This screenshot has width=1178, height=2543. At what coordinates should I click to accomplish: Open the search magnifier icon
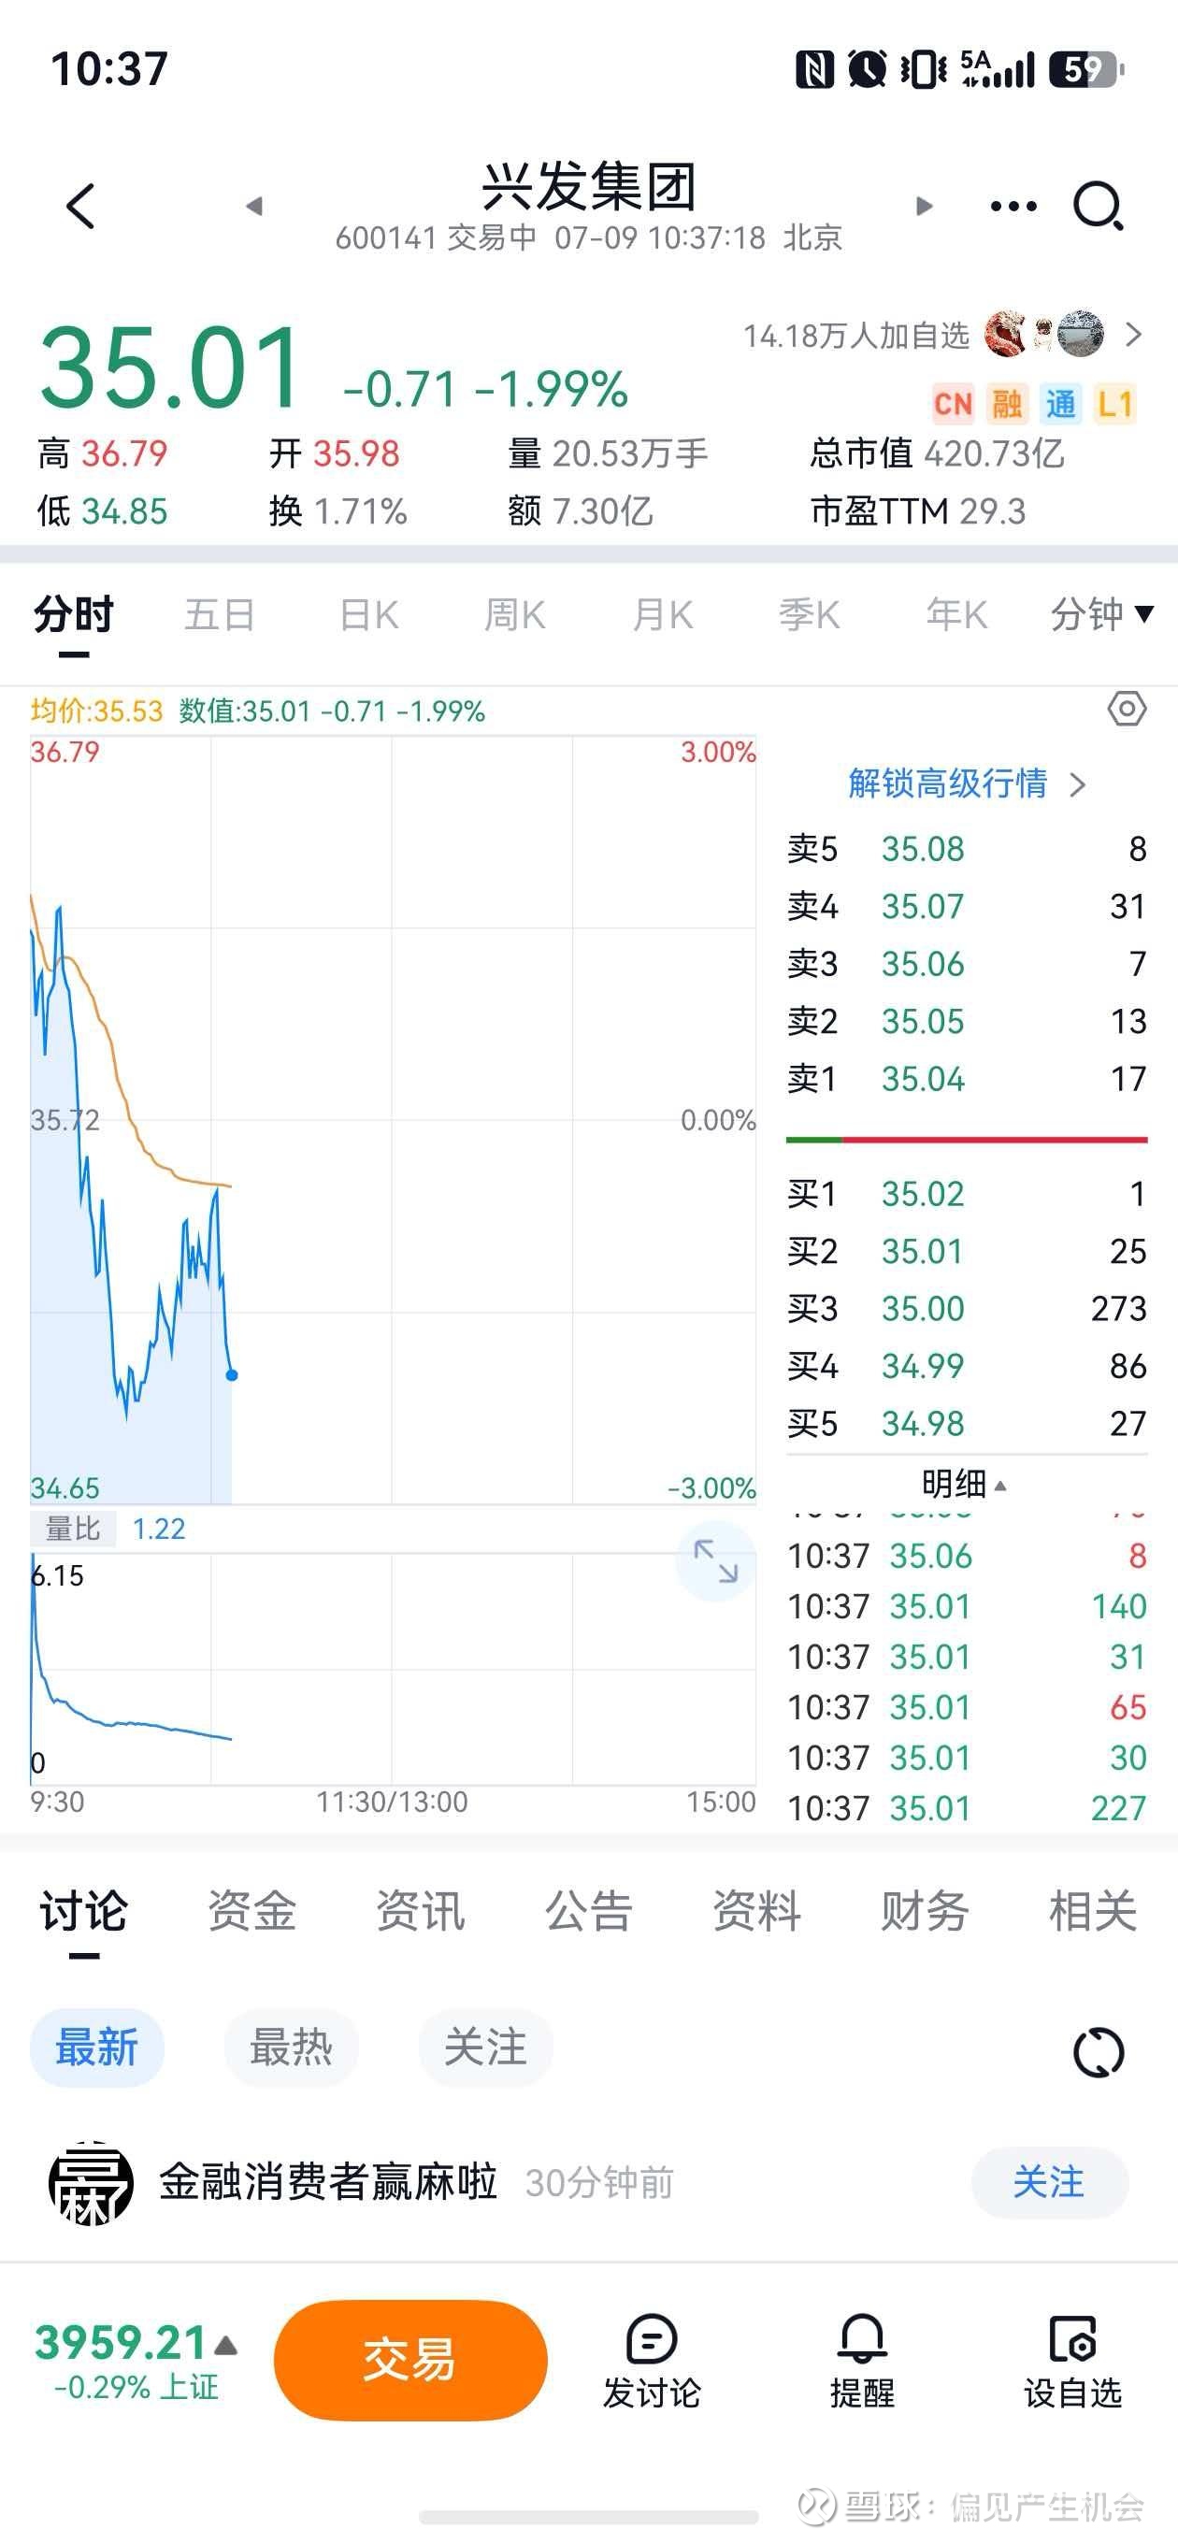coord(1098,207)
